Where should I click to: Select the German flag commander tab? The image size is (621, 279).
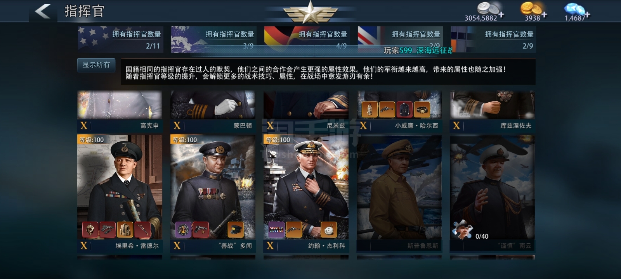coord(307,39)
